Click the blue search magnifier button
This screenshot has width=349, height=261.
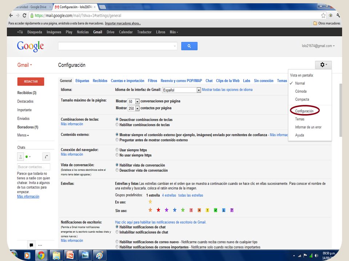click(x=189, y=46)
